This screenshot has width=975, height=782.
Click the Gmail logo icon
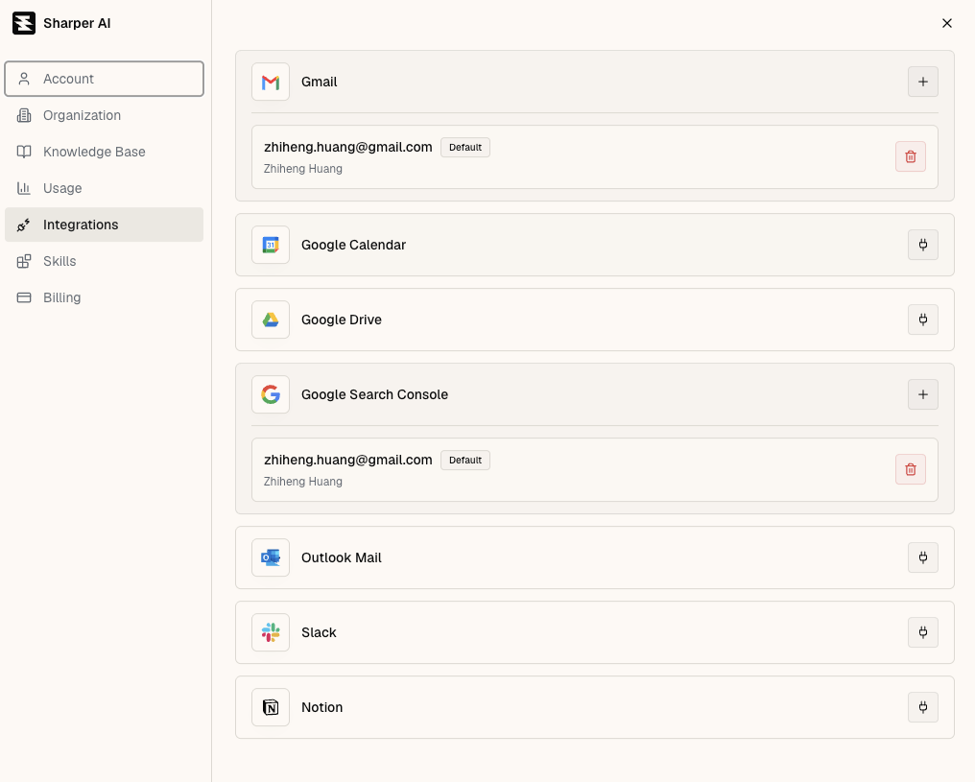pos(271,82)
